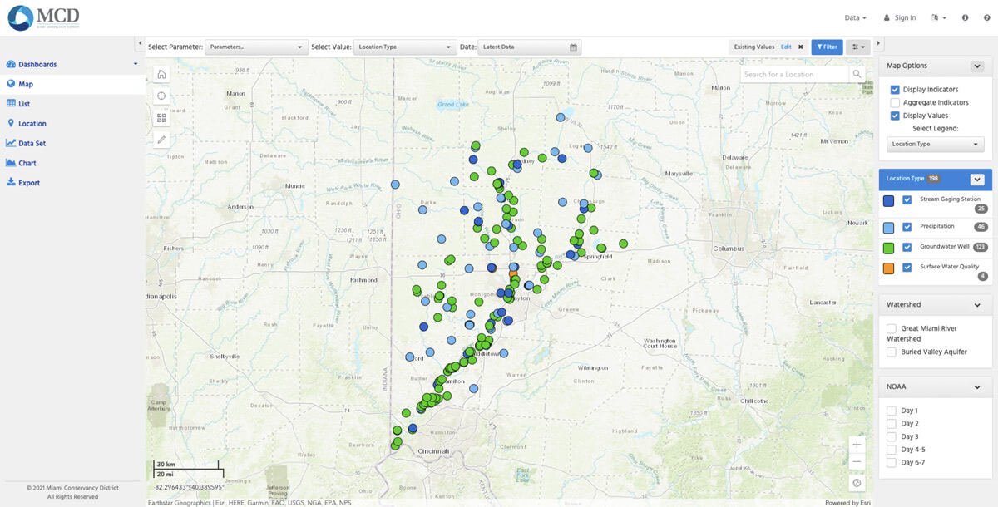The image size is (998, 507).
Task: Click the map home extent icon
Action: [161, 75]
